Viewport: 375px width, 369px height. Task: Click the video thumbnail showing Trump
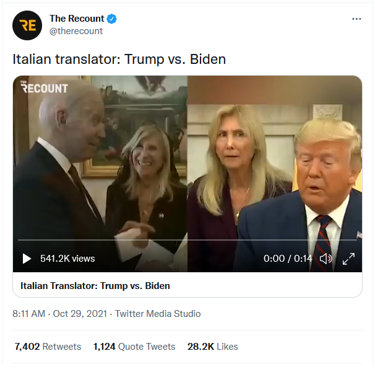275,174
